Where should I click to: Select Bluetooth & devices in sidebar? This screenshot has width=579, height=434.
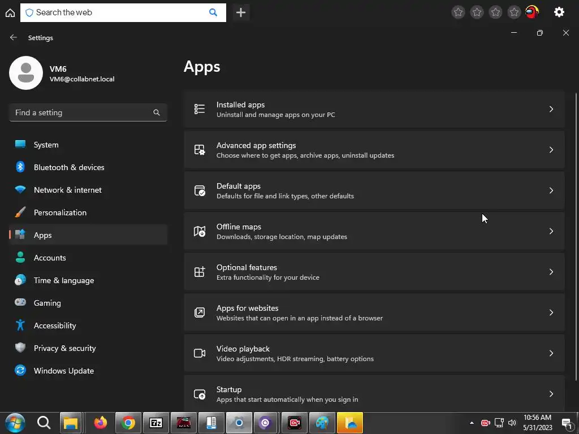point(88,167)
